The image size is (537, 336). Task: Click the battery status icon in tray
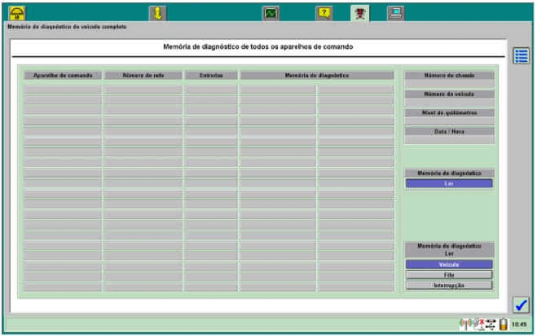coord(504,325)
